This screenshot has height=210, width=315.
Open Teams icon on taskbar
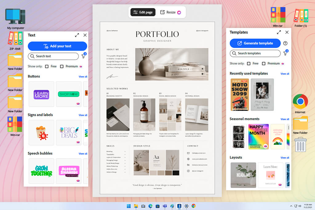tap(165, 206)
